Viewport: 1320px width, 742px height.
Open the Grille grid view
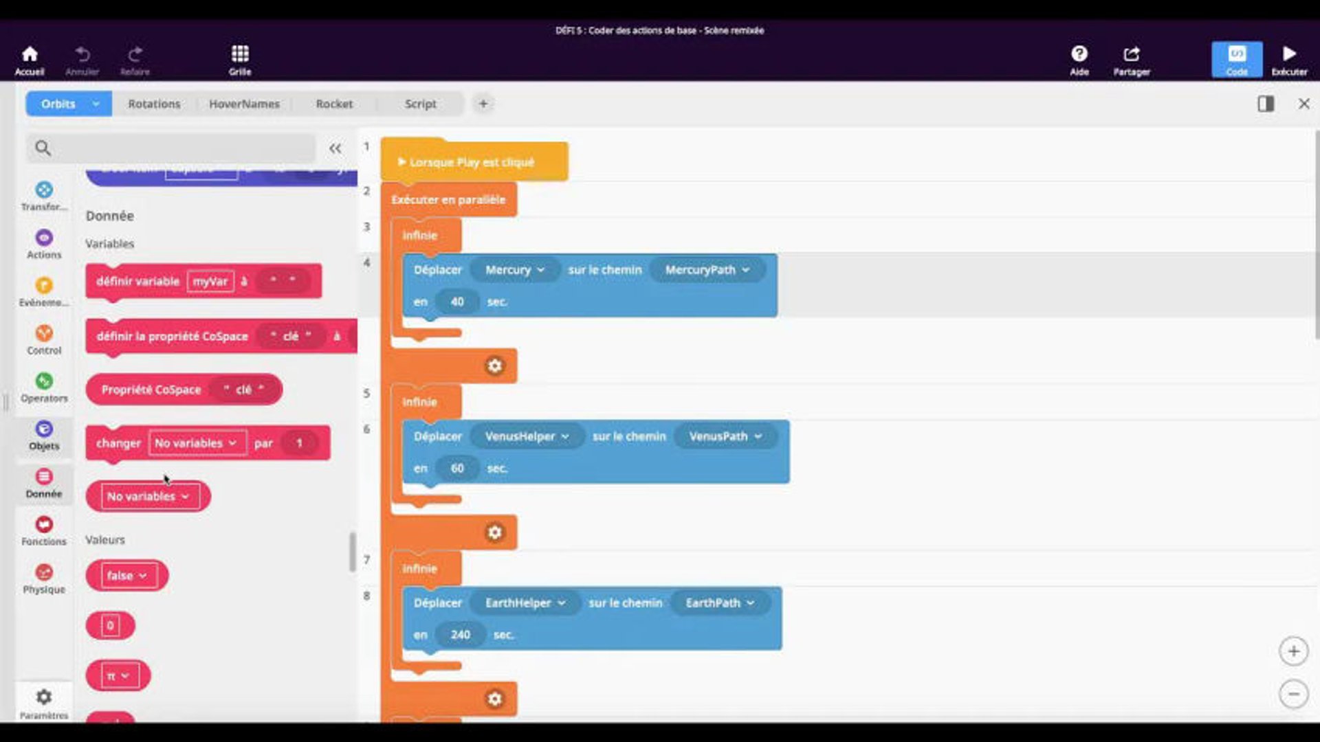point(240,60)
